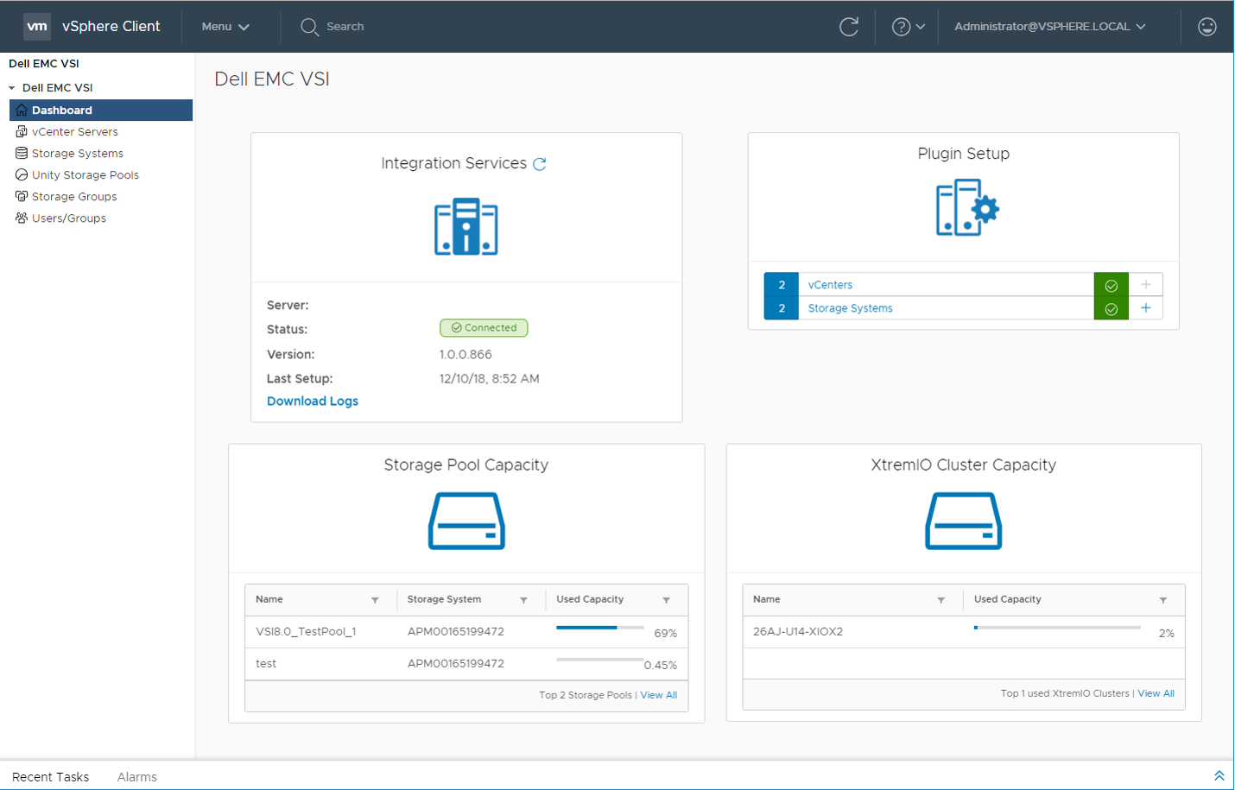Open the Storage Systems link in Plugin Setup

(x=851, y=308)
